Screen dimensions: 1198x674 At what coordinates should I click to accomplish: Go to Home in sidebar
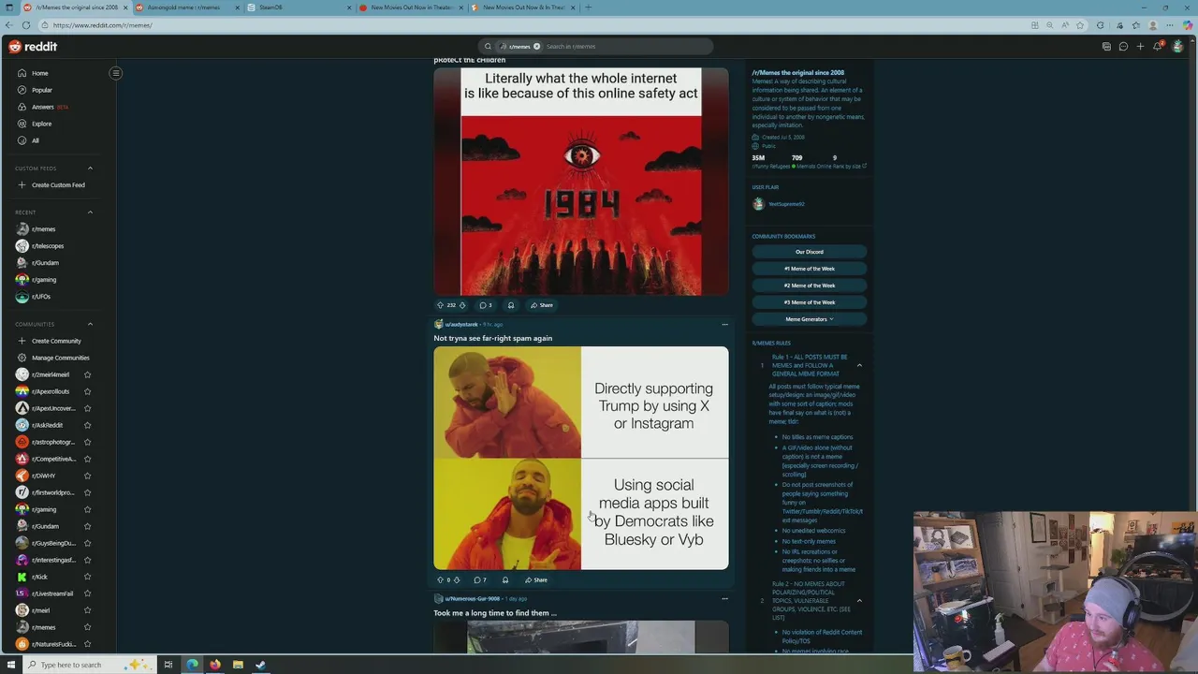coord(40,73)
